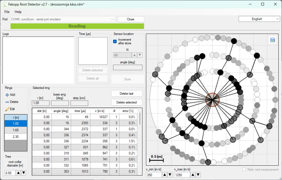Click the red root collar circle center

(x=212, y=100)
